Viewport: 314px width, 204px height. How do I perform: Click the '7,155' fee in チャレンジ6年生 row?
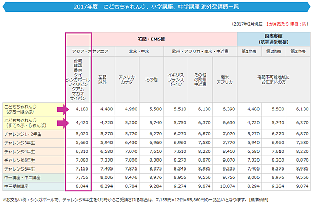[x=82, y=169]
